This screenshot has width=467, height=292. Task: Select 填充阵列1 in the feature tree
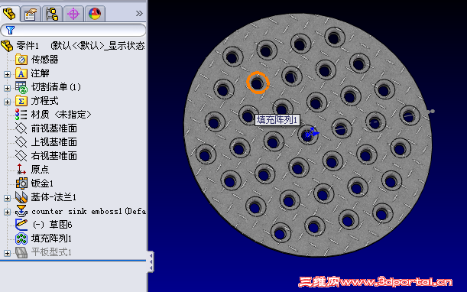point(51,238)
